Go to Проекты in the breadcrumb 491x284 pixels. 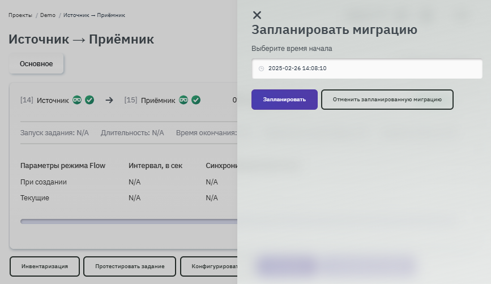tap(20, 15)
